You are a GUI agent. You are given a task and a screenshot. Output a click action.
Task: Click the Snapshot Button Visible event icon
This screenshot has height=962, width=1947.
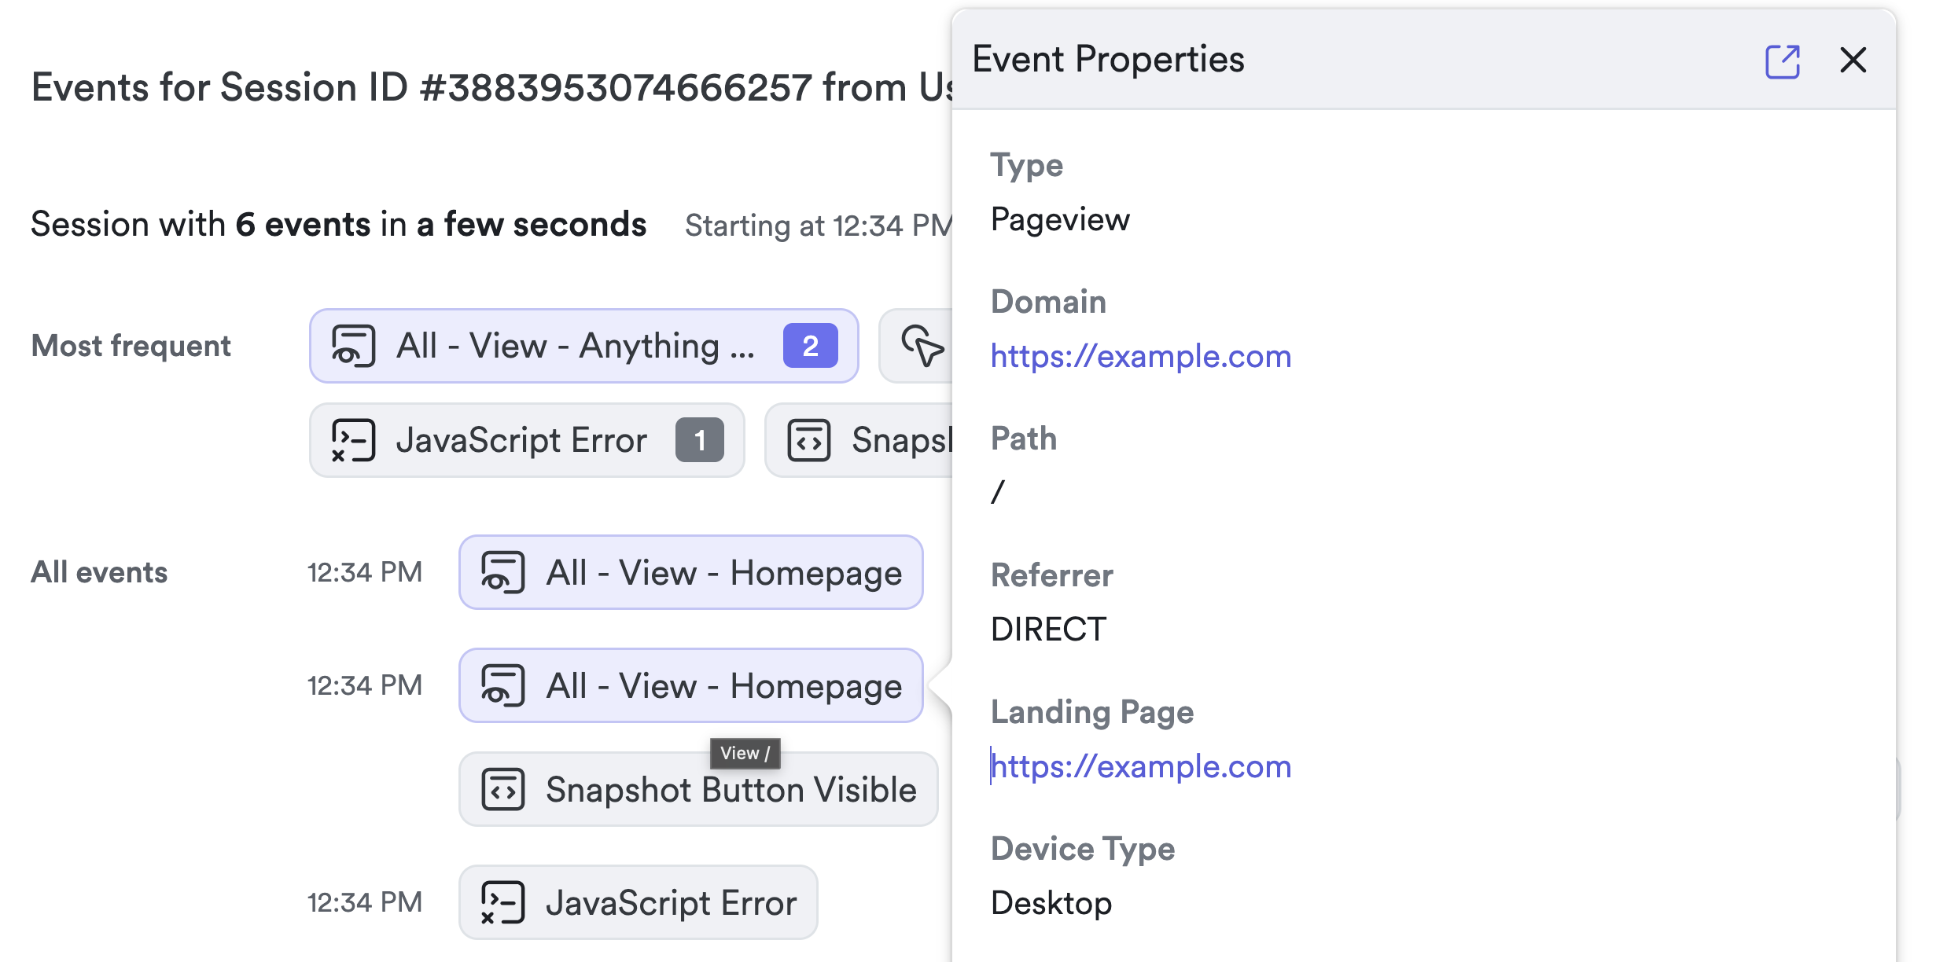(x=502, y=789)
